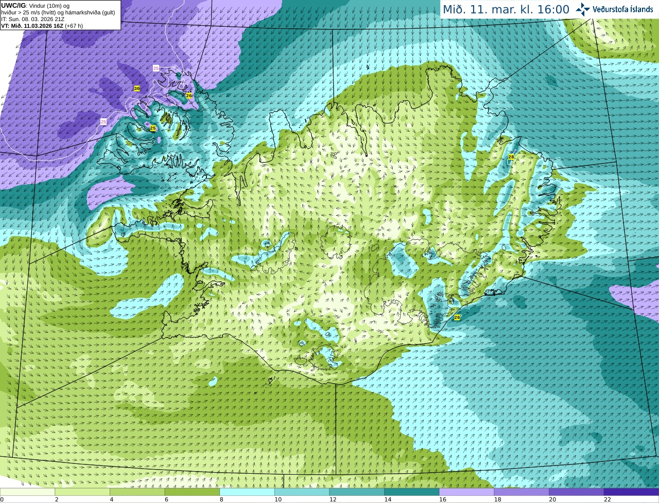The height and width of the screenshot is (503, 659).
Task: Click the 'IT: Sun. 08. 03. 2026 21Z' line
Action: click(32, 19)
